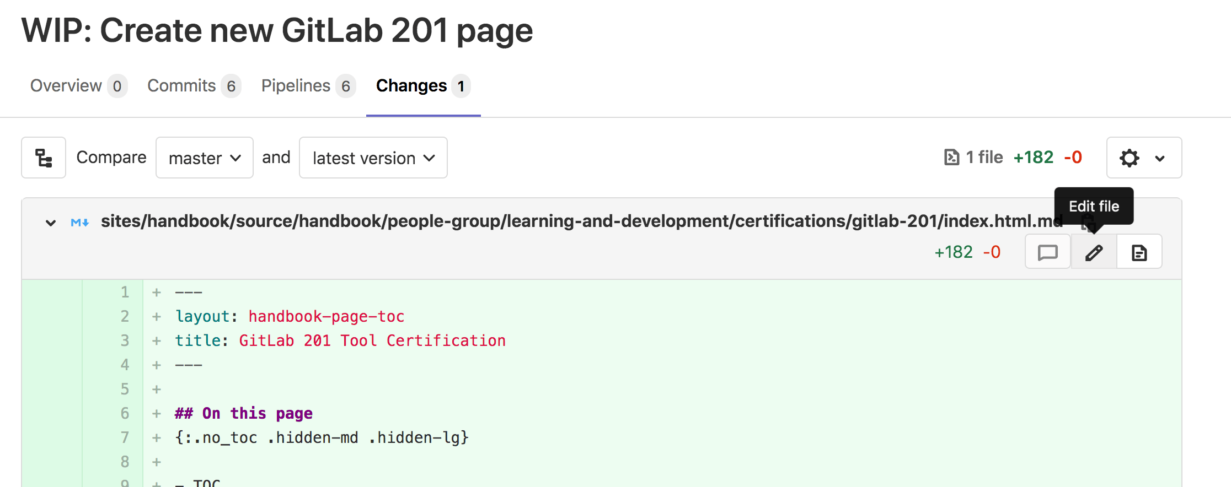Click the 'title: GitLab 201 Tool Certification' line
Viewport: 1231px width, 487px height.
(x=340, y=340)
